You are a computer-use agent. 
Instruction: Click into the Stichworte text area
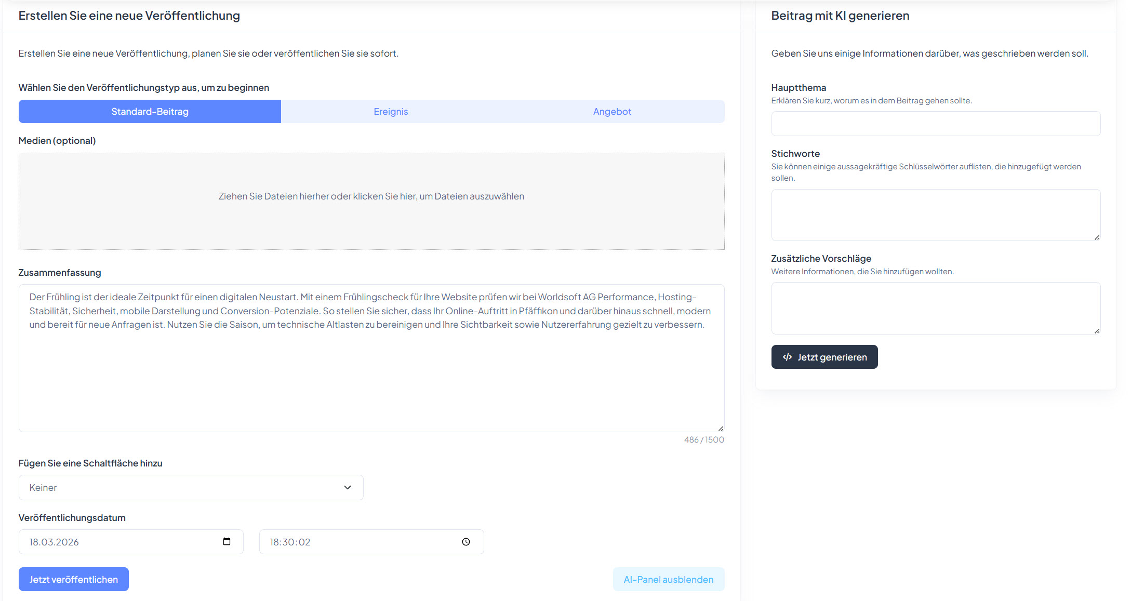pos(935,215)
